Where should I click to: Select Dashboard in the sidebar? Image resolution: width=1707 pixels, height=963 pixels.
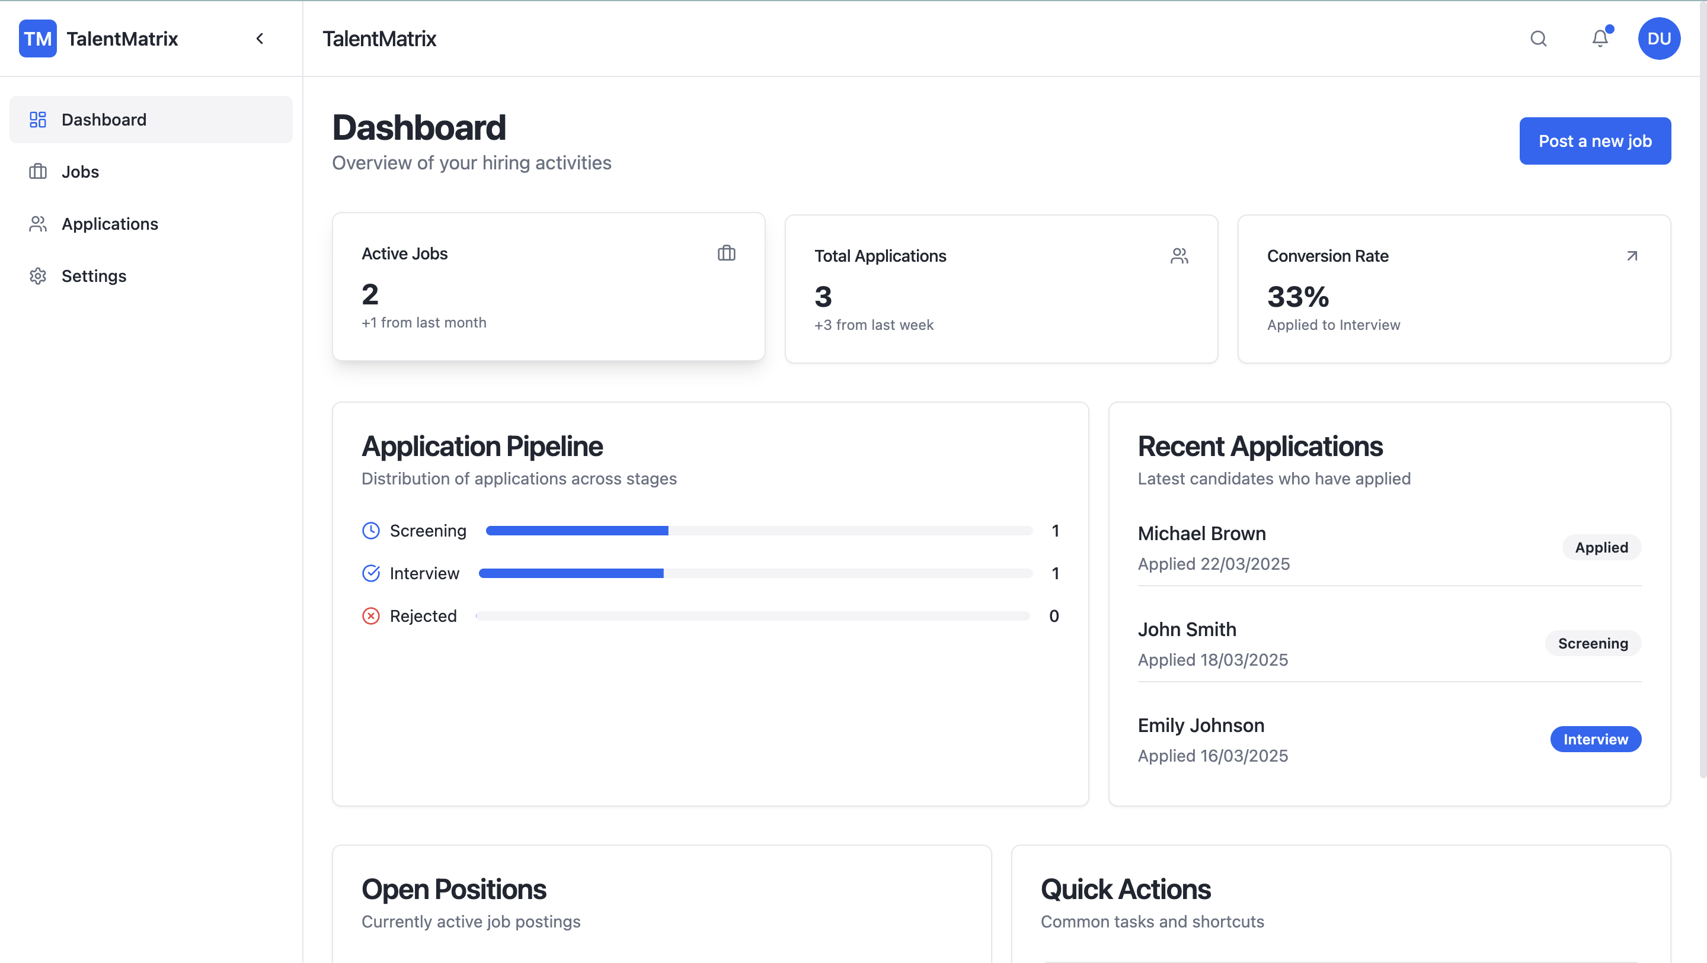click(104, 120)
